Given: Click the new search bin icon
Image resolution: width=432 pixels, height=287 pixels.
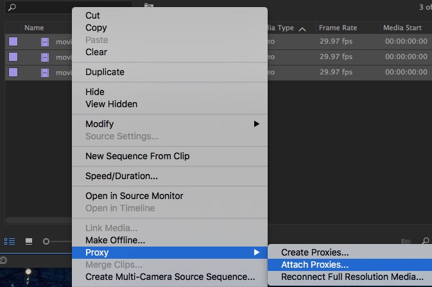Looking at the screenshot, I should 149,8.
